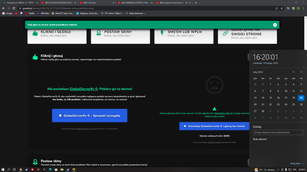Click the ribbon icon beside Postaw skiny heading
Image resolution: width=307 pixels, height=172 pixels.
[x=35, y=162]
